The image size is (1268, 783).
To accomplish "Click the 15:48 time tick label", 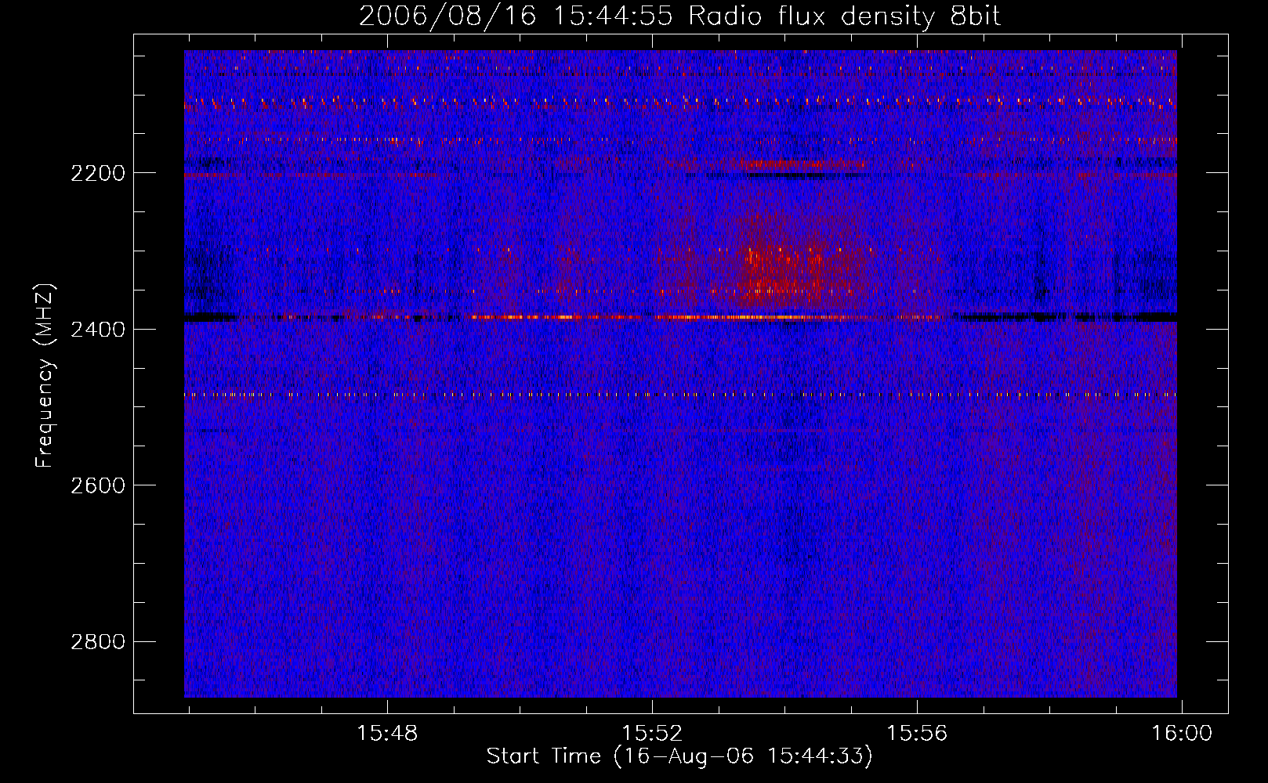I will point(387,734).
